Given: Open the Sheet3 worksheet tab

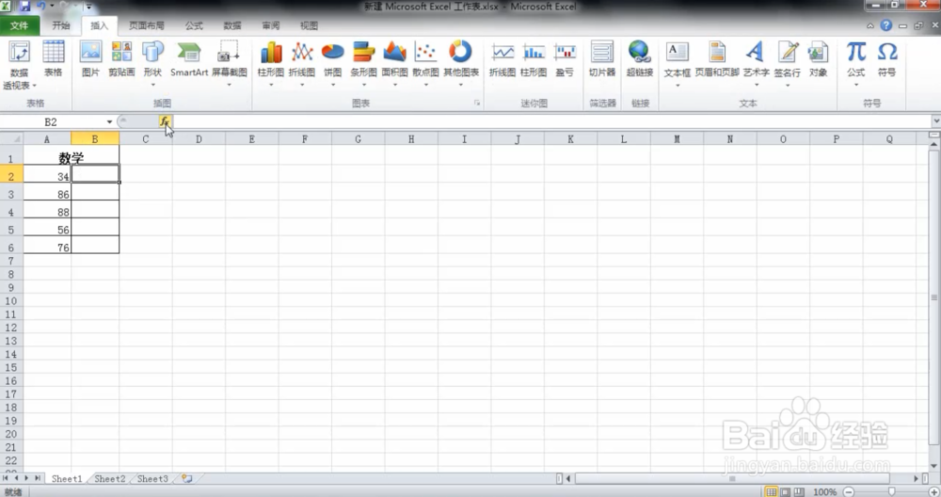Looking at the screenshot, I should (x=152, y=478).
